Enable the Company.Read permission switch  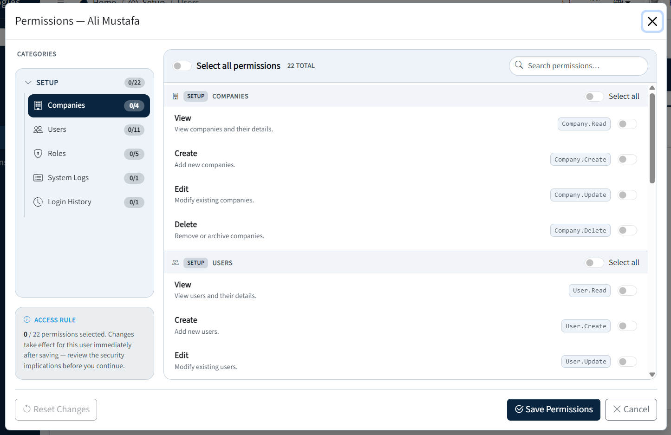coord(627,124)
